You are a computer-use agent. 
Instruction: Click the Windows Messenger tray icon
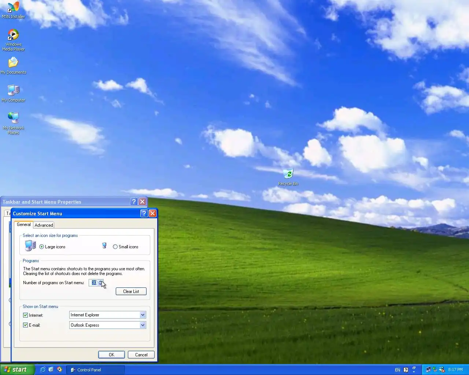click(442, 370)
